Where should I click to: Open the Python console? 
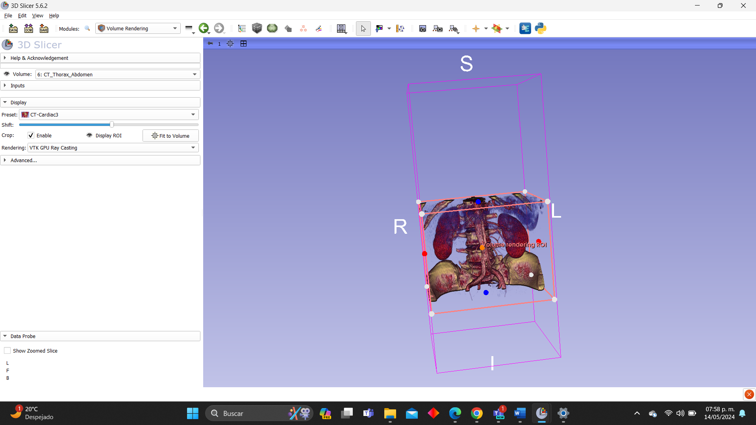540,28
